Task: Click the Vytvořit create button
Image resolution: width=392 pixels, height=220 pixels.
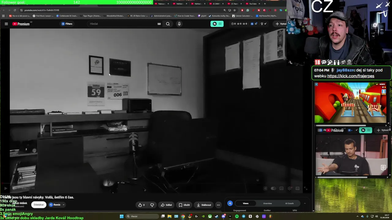Action: click(281, 24)
